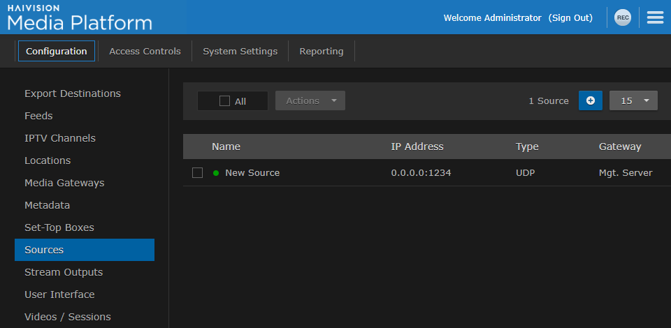Navigate to Media Gateways
This screenshot has width=671, height=328.
coord(64,183)
